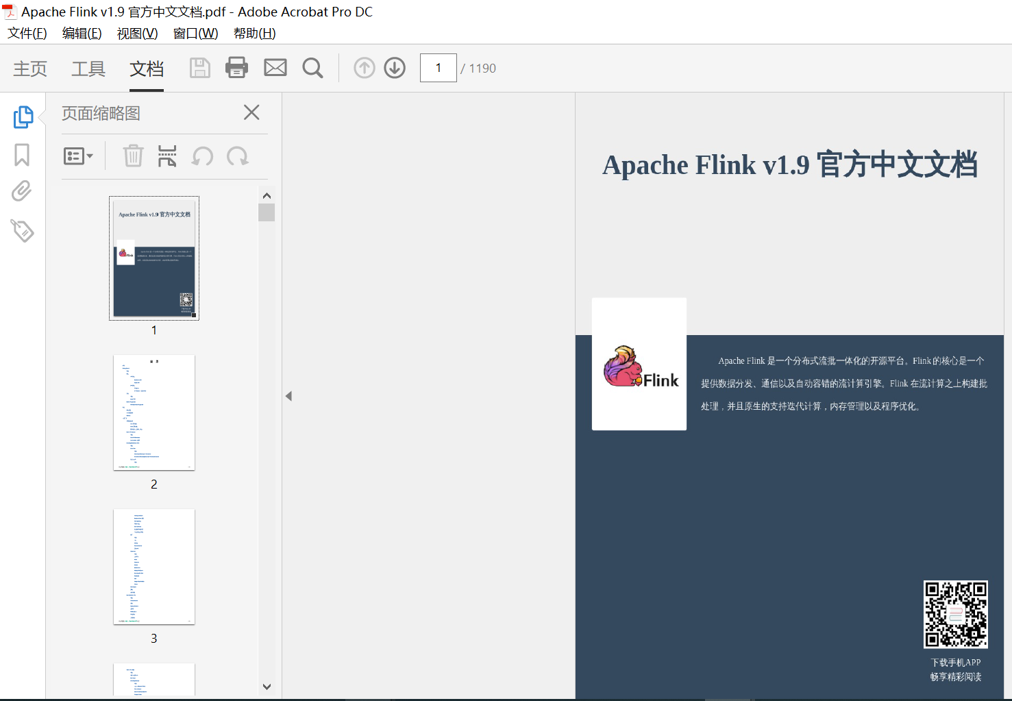Click the page number input field
Image resolution: width=1012 pixels, height=701 pixels.
(439, 68)
